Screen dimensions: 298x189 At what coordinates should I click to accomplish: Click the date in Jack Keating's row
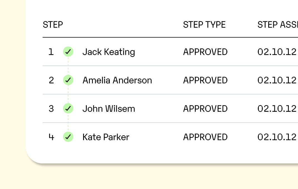coord(277,52)
